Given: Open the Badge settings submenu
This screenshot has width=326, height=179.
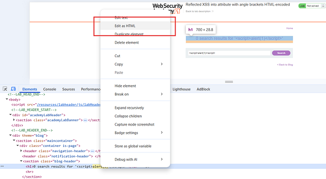Looking at the screenshot, I should tap(135, 133).
